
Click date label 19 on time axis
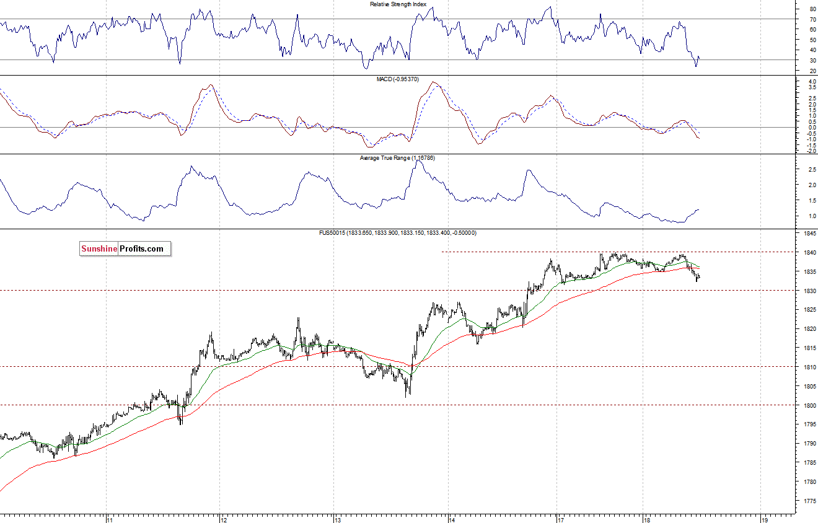[x=765, y=519]
